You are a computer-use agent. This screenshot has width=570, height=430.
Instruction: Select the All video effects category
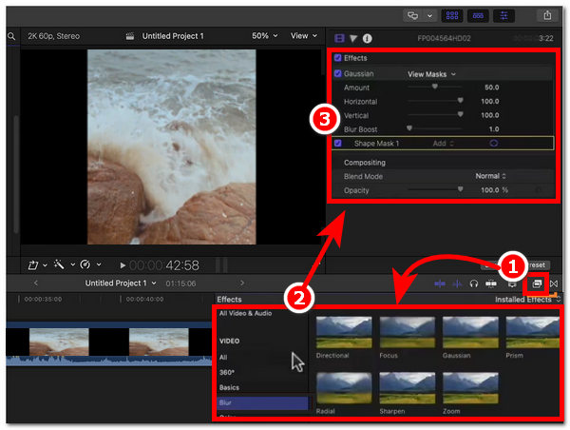click(223, 357)
